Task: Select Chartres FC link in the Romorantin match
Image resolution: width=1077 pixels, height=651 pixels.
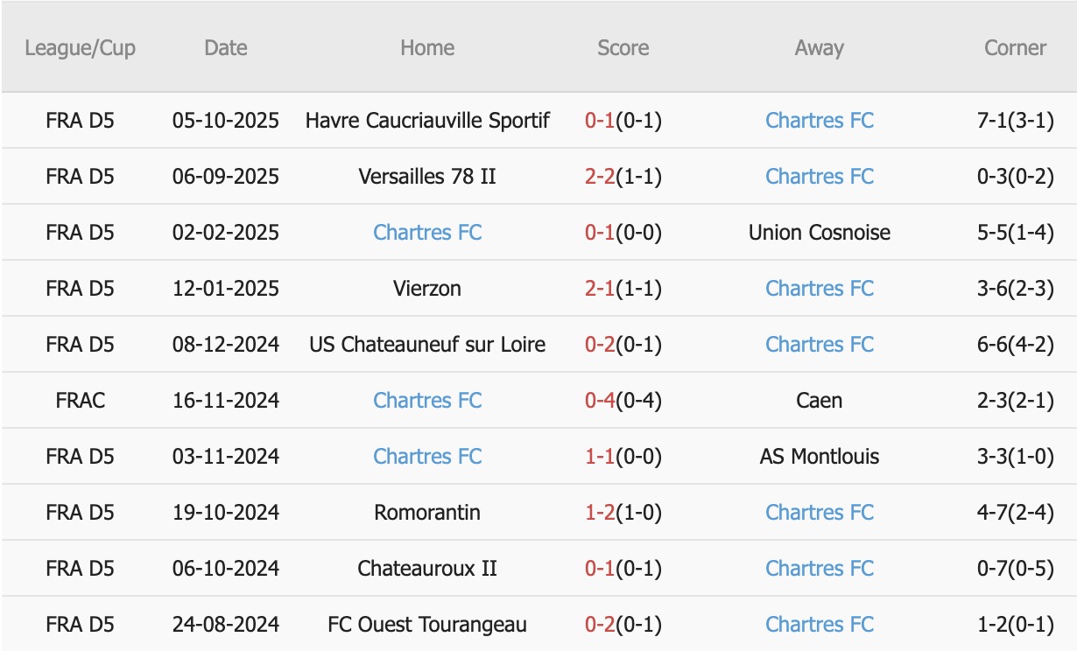Action: coord(819,513)
